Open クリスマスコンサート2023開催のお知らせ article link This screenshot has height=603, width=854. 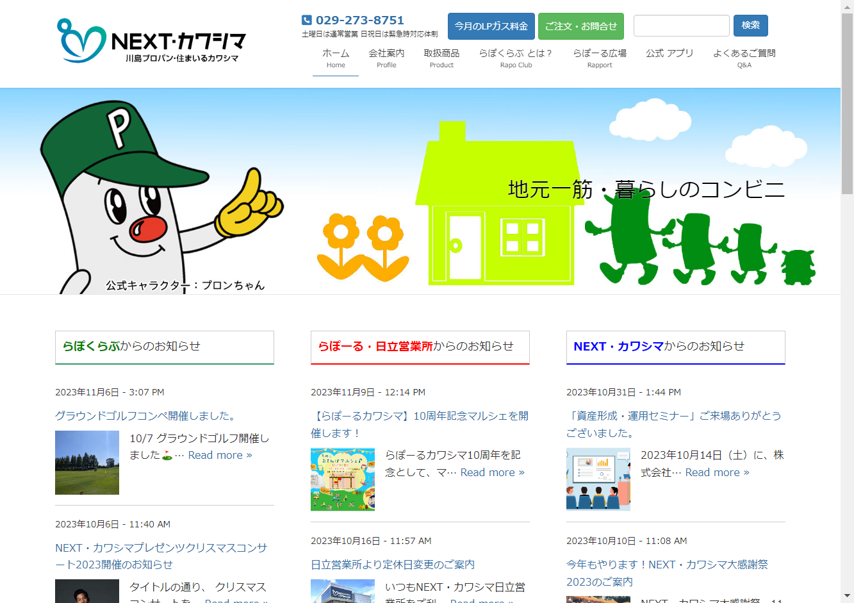[161, 556]
